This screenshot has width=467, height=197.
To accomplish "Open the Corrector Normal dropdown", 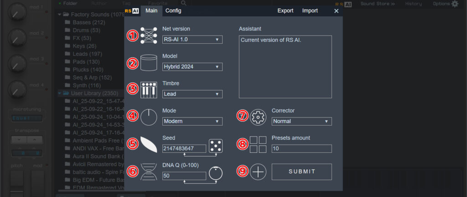I will (301, 121).
